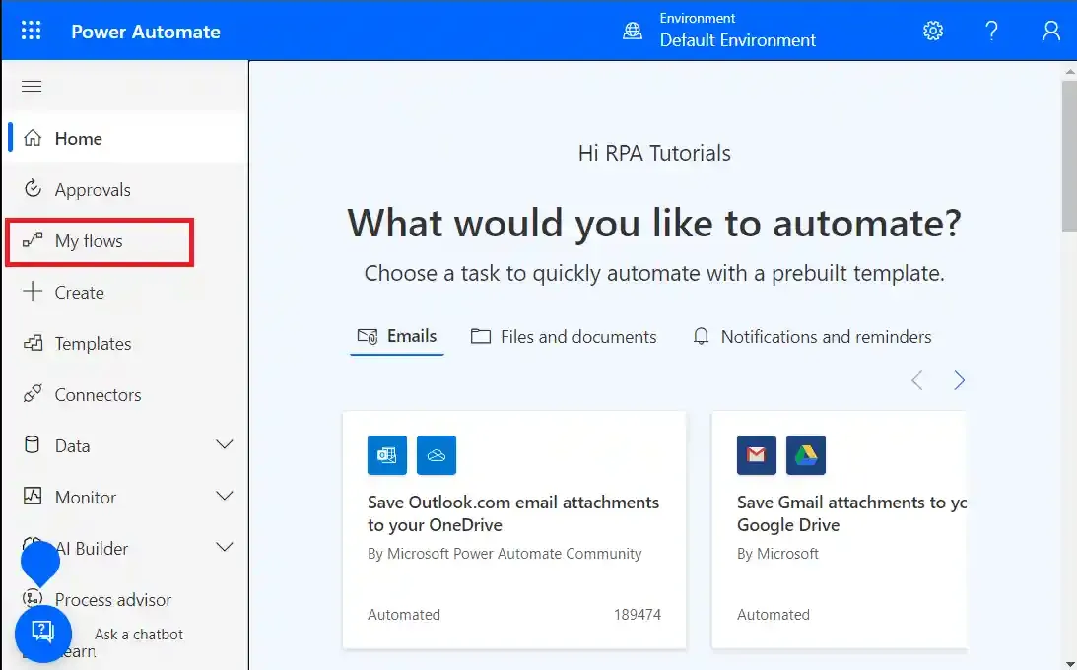Viewport: 1077px width, 670px height.
Task: Select Create in the sidebar
Action: tap(126, 292)
